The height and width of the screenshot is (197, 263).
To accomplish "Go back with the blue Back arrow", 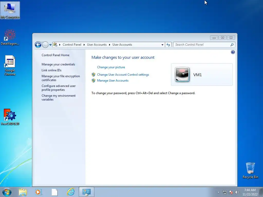I will (38, 45).
